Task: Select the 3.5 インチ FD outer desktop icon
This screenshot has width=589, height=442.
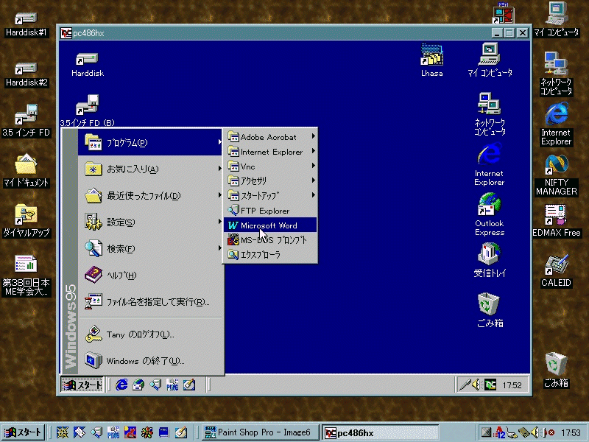Action: tap(26, 120)
